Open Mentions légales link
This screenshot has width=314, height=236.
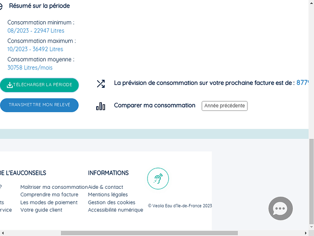108,194
